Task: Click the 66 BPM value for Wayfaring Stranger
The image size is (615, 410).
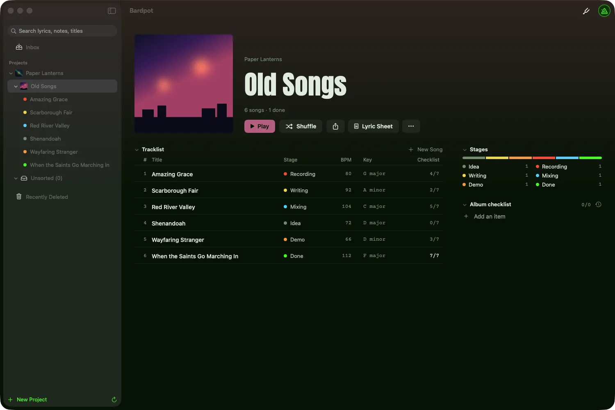Action: point(348,239)
